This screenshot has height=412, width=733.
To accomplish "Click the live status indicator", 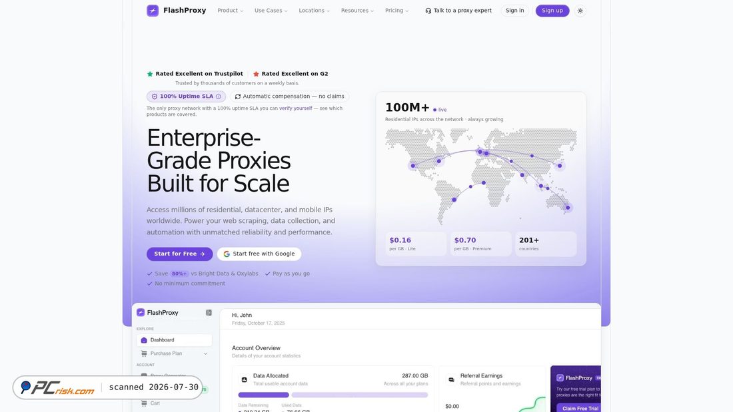I will (x=439, y=110).
